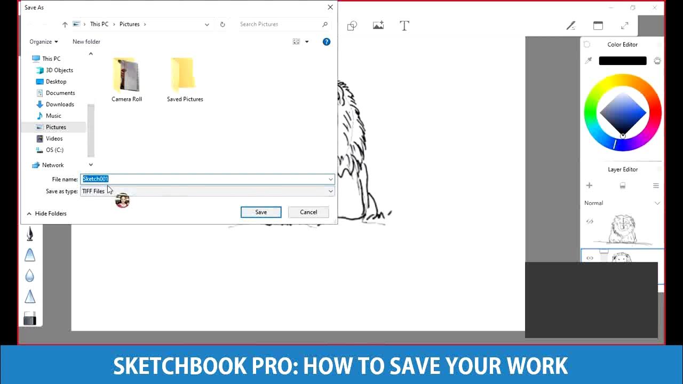The height and width of the screenshot is (384, 683).
Task: Click Hide Folders to collapse browser
Action: [46, 213]
